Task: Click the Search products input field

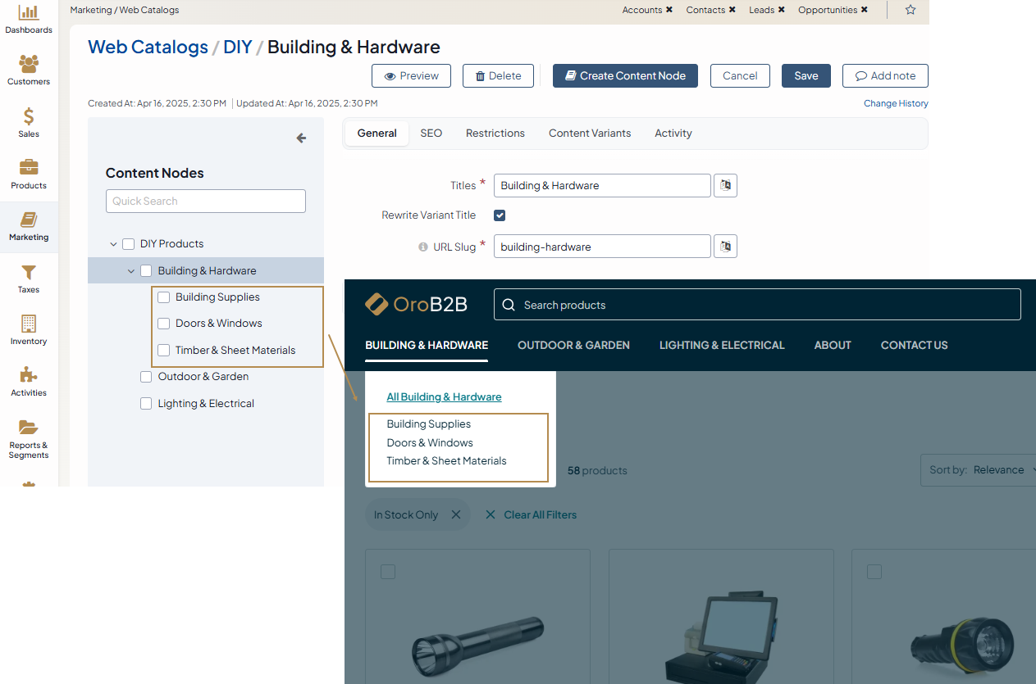Action: pyautogui.click(x=756, y=305)
